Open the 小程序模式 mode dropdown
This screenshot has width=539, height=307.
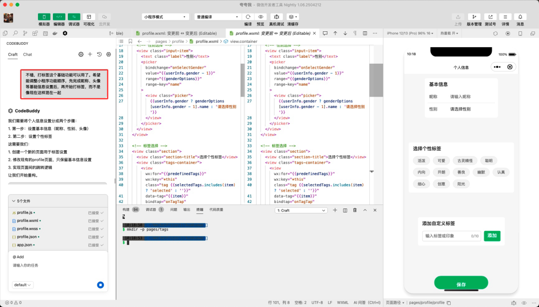tap(165, 16)
